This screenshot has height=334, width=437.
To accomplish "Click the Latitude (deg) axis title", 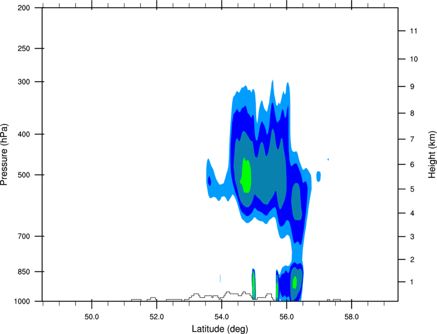I will (x=220, y=329).
